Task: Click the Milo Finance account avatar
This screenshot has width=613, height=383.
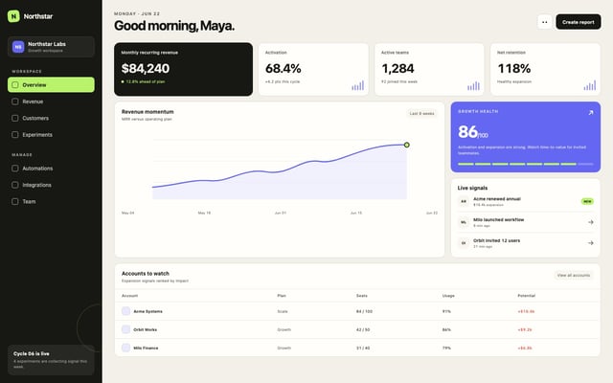Action: point(125,348)
